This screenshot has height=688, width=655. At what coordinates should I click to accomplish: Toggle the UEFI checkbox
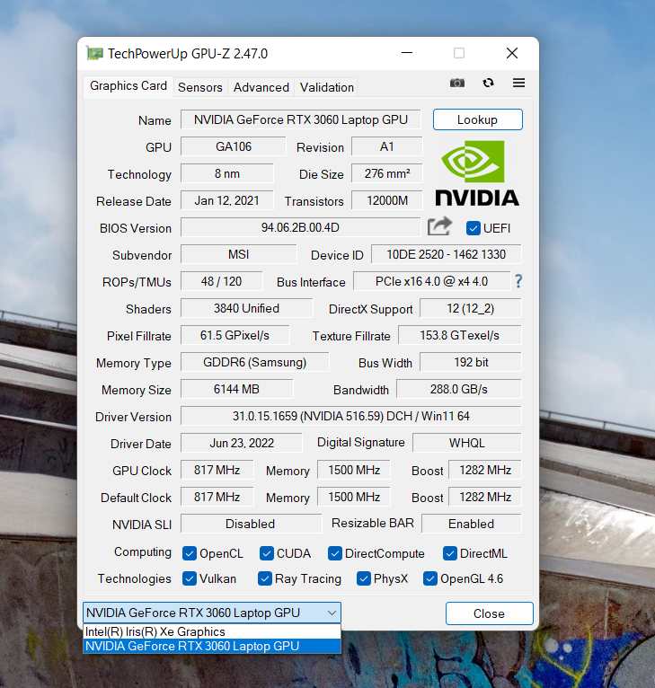tap(474, 228)
